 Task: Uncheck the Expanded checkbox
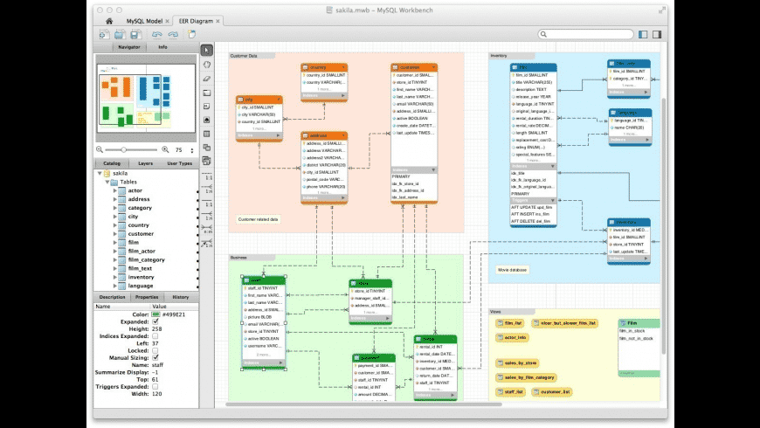click(x=155, y=321)
